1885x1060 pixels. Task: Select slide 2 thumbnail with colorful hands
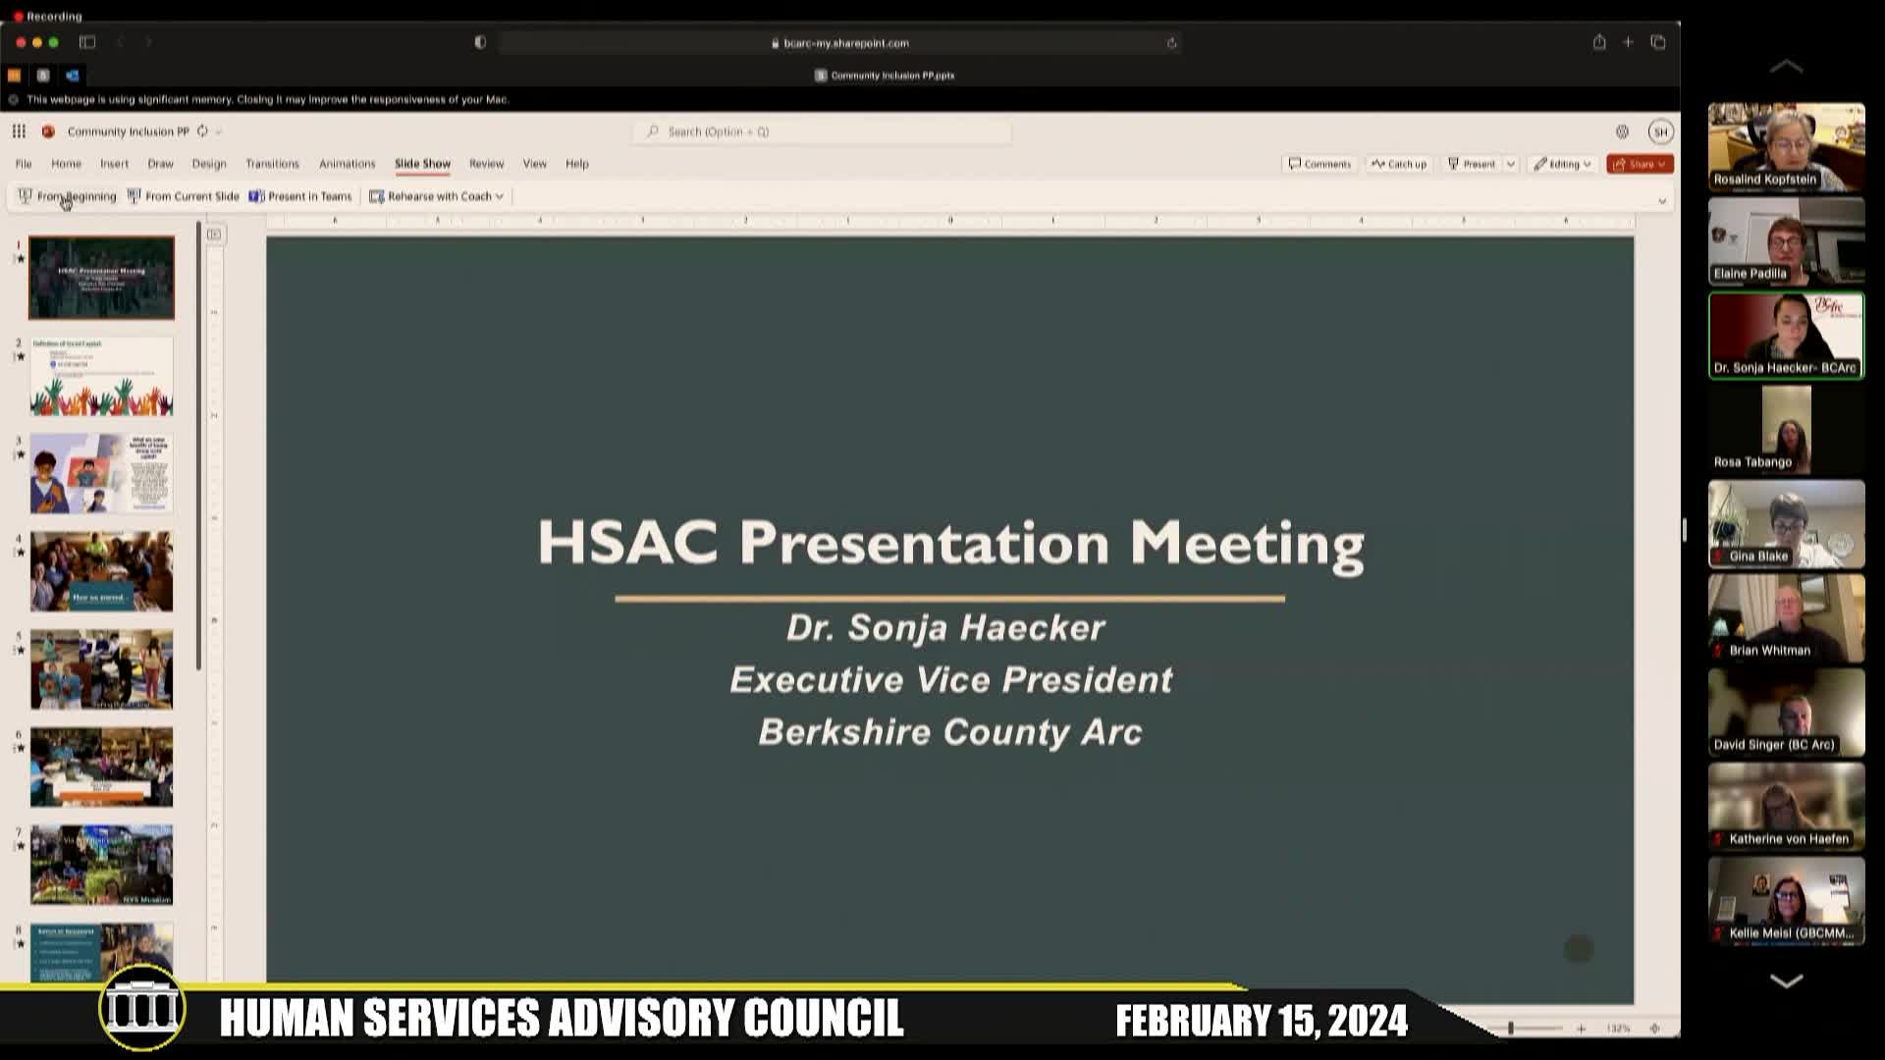pos(101,376)
